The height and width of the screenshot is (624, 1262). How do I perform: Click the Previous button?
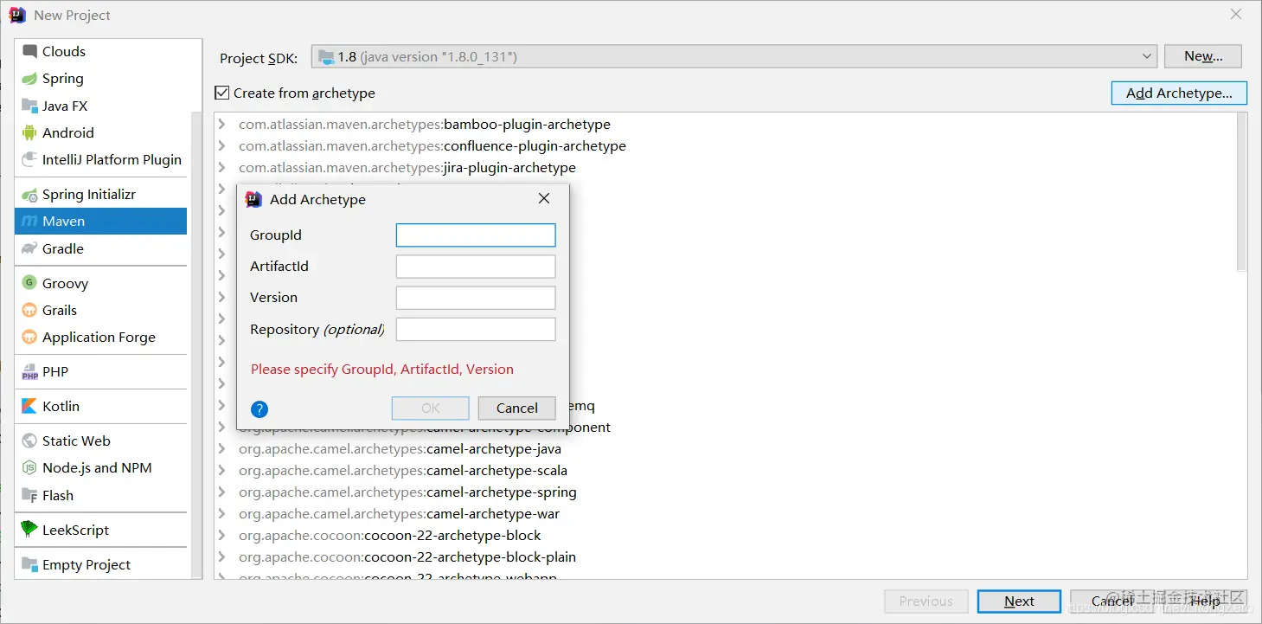click(x=926, y=601)
